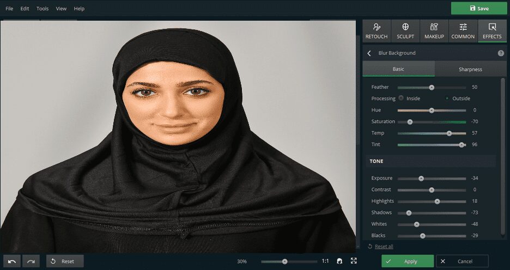This screenshot has width=510, height=270.
Task: Click the Temp value 57
Action: point(475,133)
